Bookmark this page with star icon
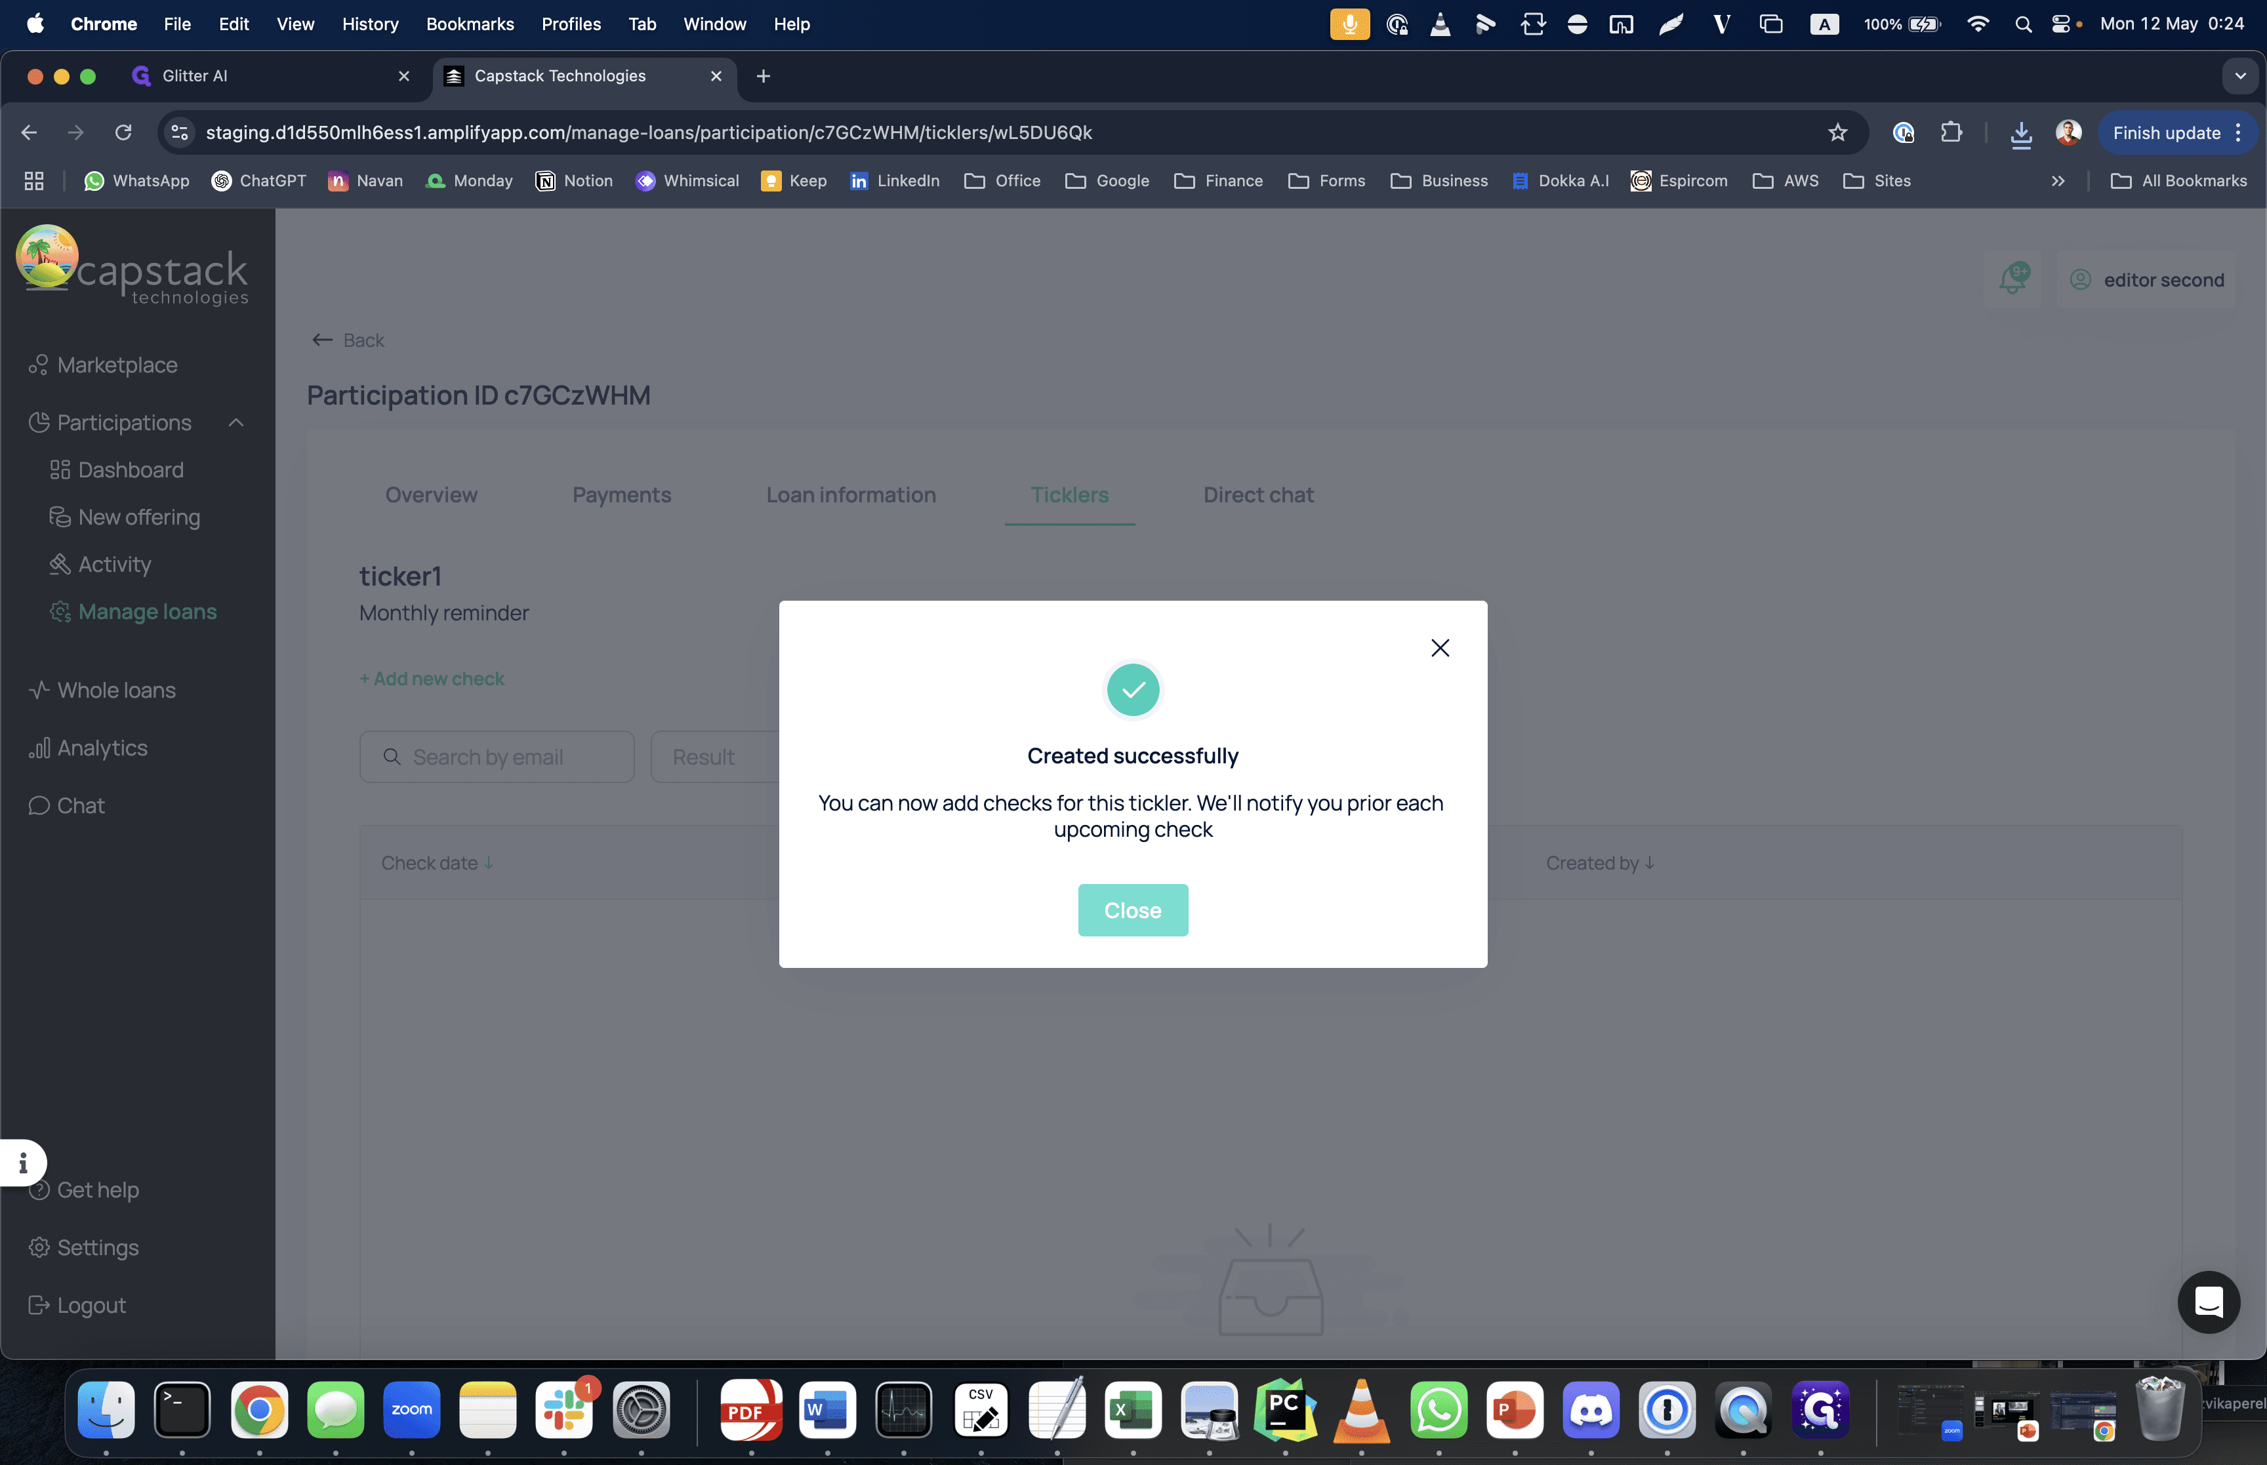This screenshot has width=2267, height=1465. [1837, 133]
